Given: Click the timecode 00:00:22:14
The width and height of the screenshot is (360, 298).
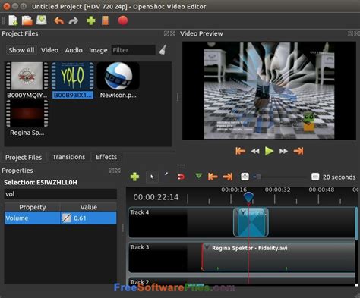Looking at the screenshot, I should point(156,197).
